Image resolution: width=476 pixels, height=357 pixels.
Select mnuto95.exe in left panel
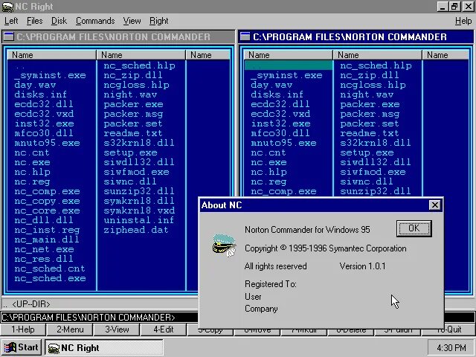[x=47, y=143]
